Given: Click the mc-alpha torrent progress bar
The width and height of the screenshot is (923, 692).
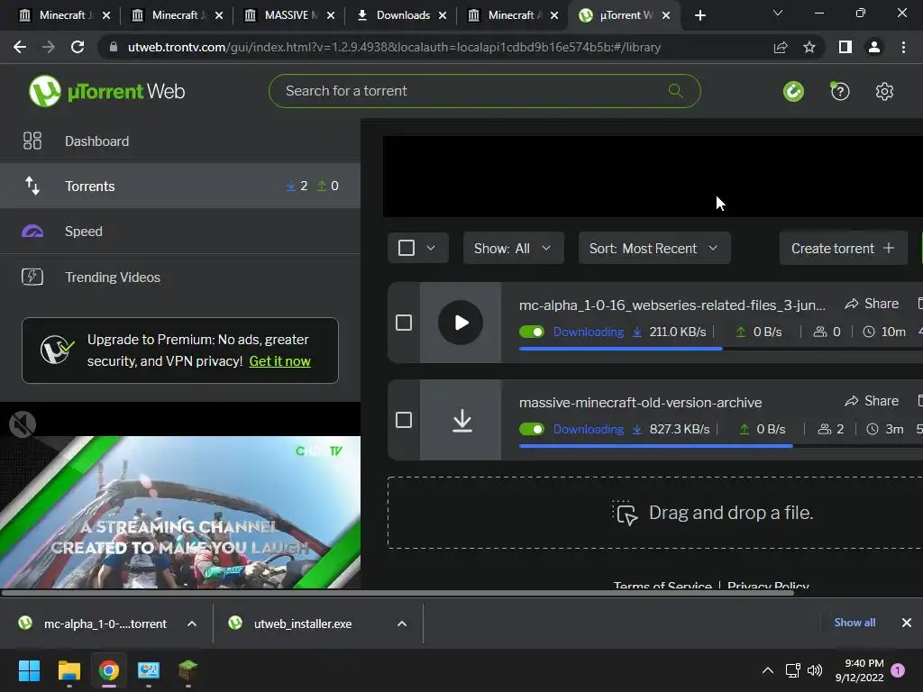Looking at the screenshot, I should point(720,349).
